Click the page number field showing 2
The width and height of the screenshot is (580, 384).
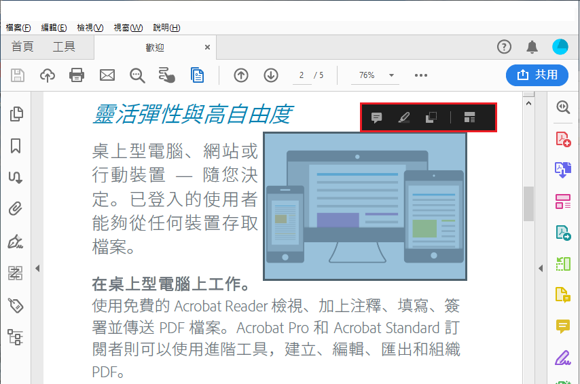click(302, 75)
